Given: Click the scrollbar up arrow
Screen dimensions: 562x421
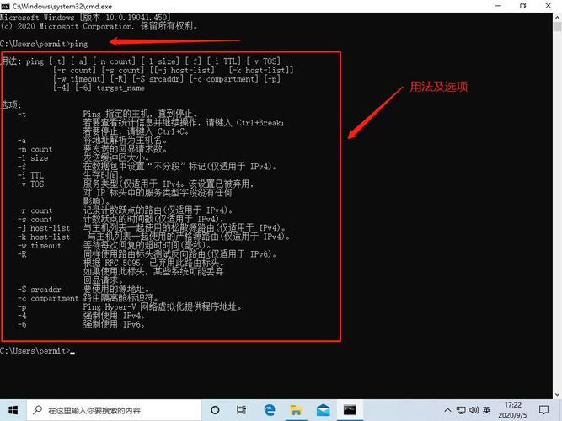Looking at the screenshot, I should click(557, 17).
